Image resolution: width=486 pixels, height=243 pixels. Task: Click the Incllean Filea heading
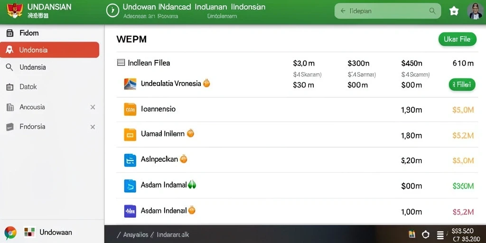coord(149,63)
